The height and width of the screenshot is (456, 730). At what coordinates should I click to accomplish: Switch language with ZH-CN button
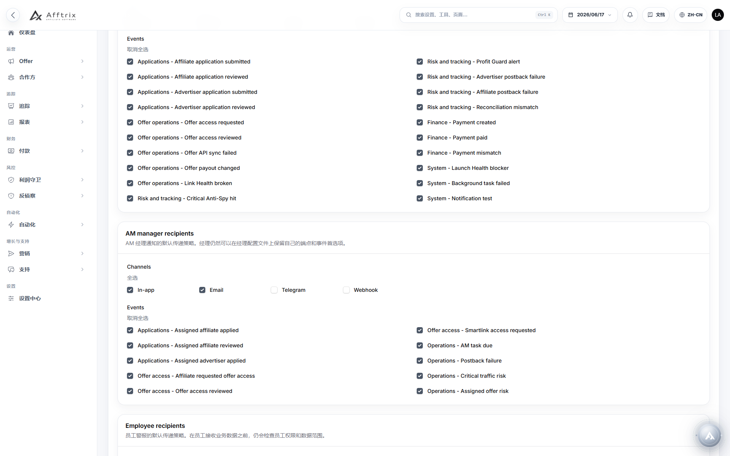pyautogui.click(x=690, y=15)
